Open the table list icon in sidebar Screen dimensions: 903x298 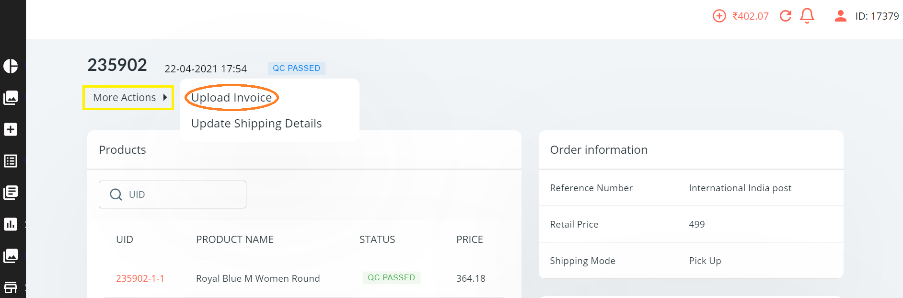click(x=11, y=161)
